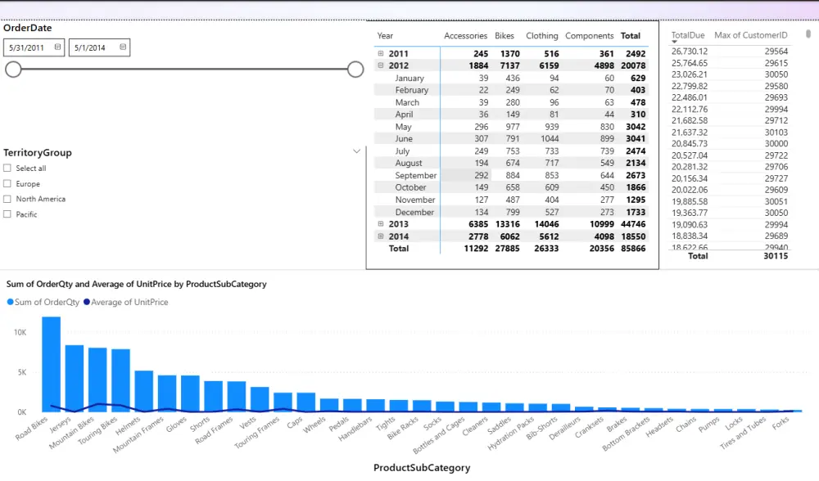Check the Europe territory checkbox
819x481 pixels.
(7, 183)
